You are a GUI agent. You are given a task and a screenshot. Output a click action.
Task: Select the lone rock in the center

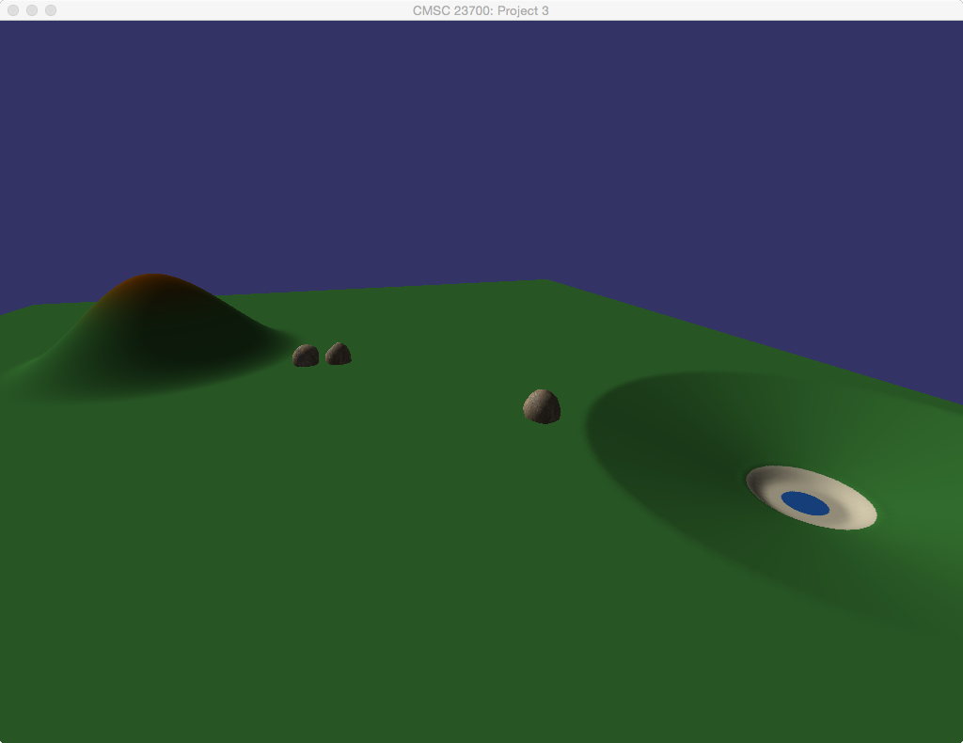(542, 406)
